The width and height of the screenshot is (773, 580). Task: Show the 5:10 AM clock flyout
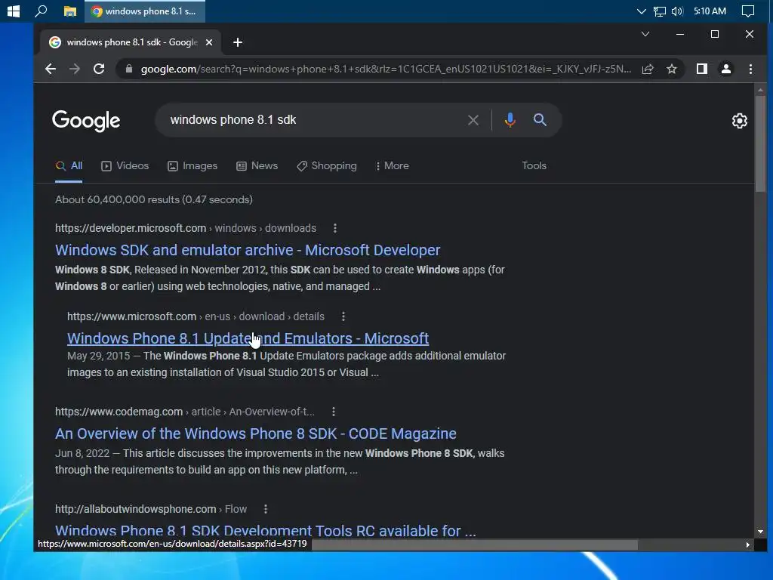710,11
